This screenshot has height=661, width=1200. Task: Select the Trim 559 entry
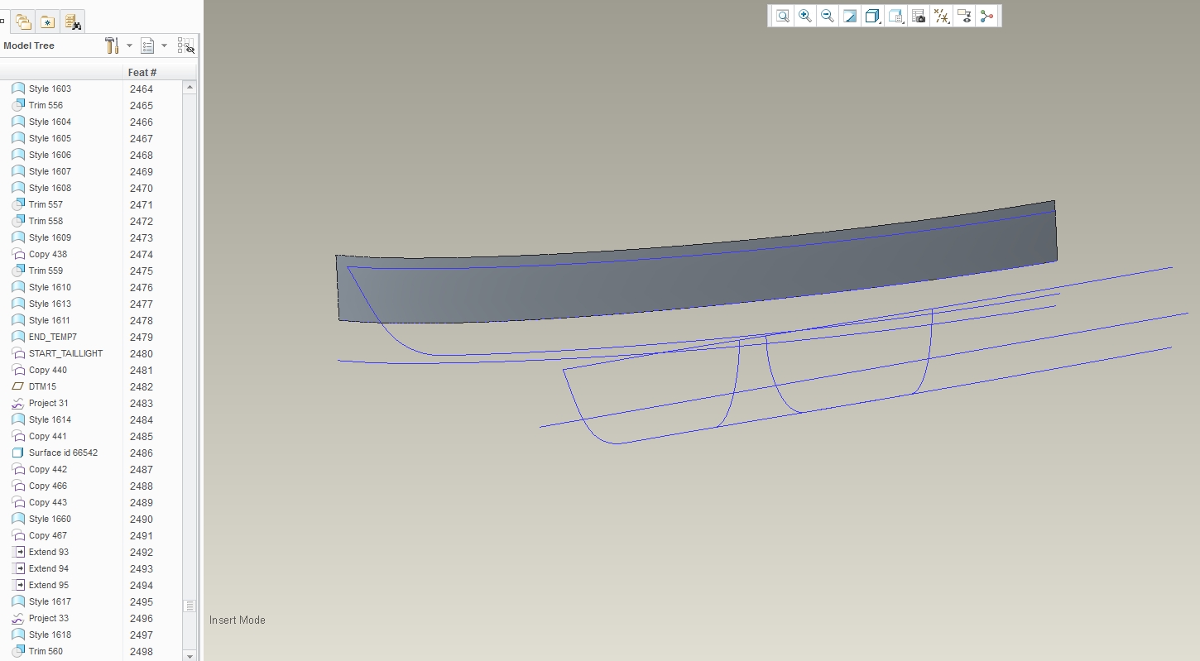pyautogui.click(x=46, y=271)
